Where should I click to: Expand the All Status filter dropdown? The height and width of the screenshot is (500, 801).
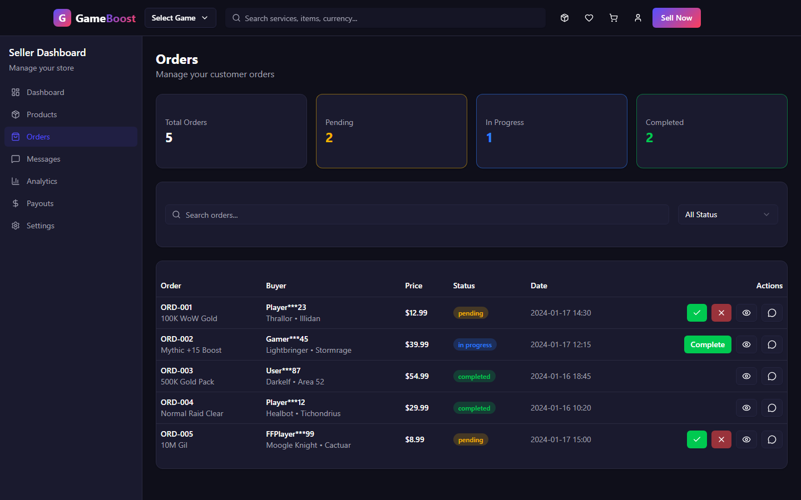pyautogui.click(x=728, y=214)
